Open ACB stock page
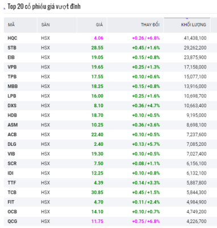Screen dimensions: 217x228 [12, 135]
